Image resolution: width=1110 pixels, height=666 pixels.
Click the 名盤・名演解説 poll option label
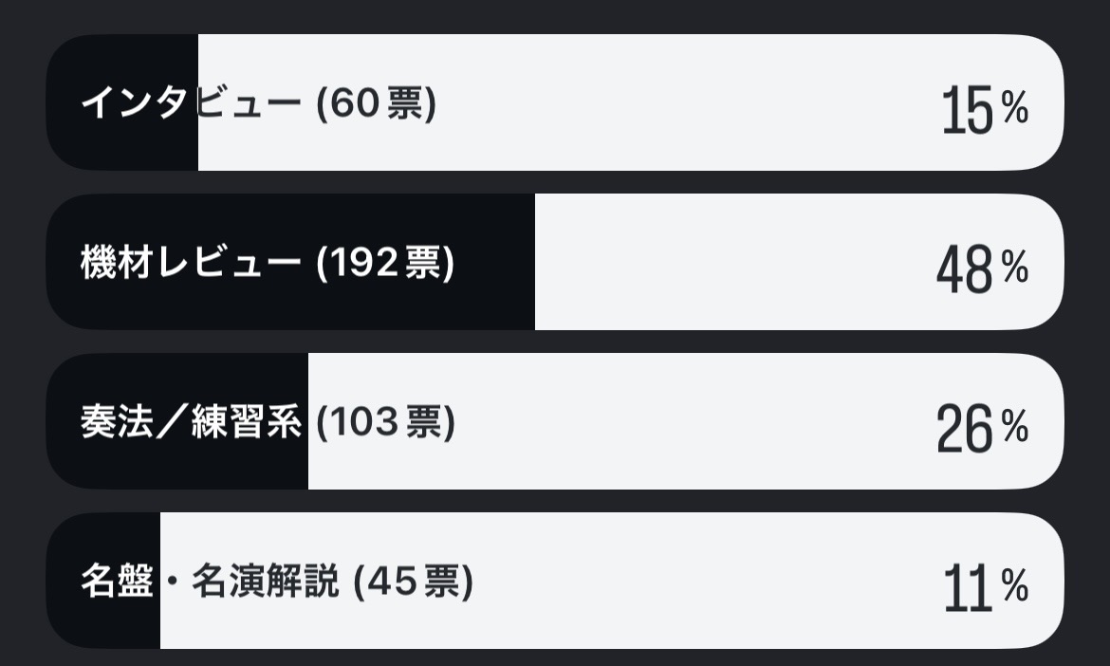coord(209,582)
